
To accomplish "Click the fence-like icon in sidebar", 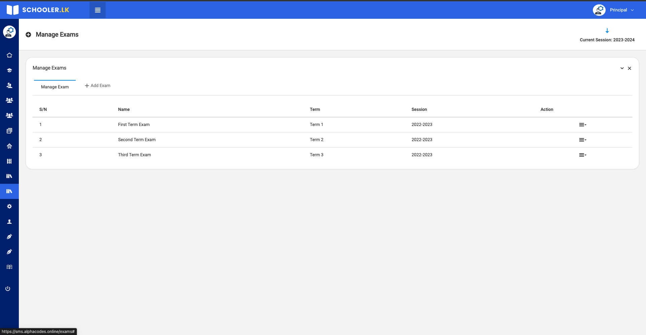I will point(9,161).
